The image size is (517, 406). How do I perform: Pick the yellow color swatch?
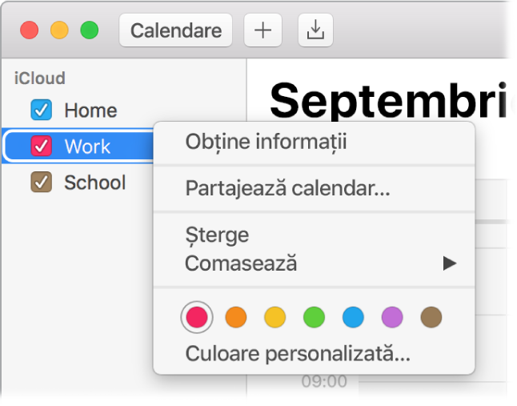click(275, 317)
